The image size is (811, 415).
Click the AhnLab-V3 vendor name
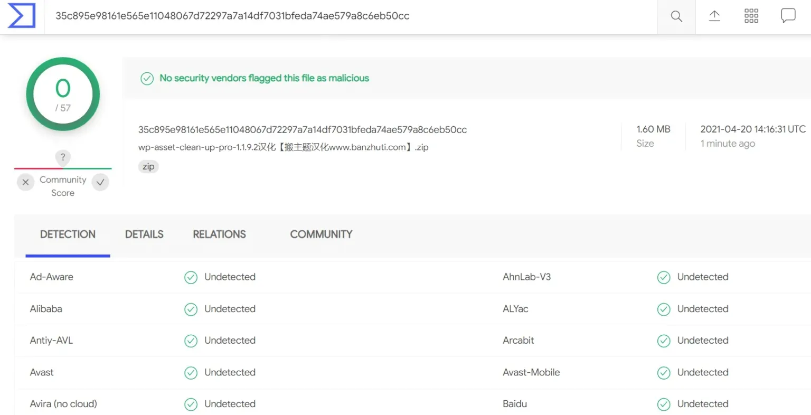coord(526,277)
